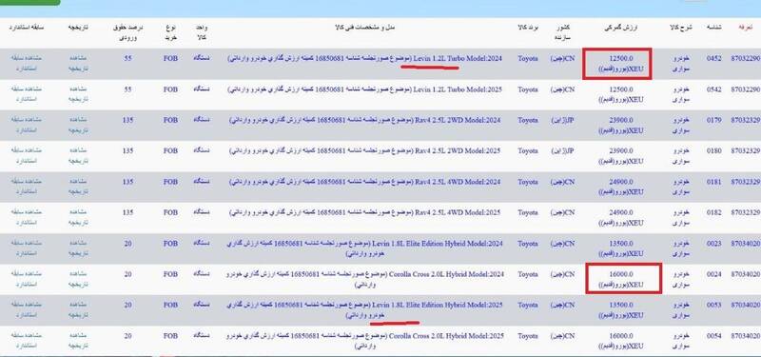View history (مشاهده تاریخچه) for row 0452

click(x=78, y=63)
